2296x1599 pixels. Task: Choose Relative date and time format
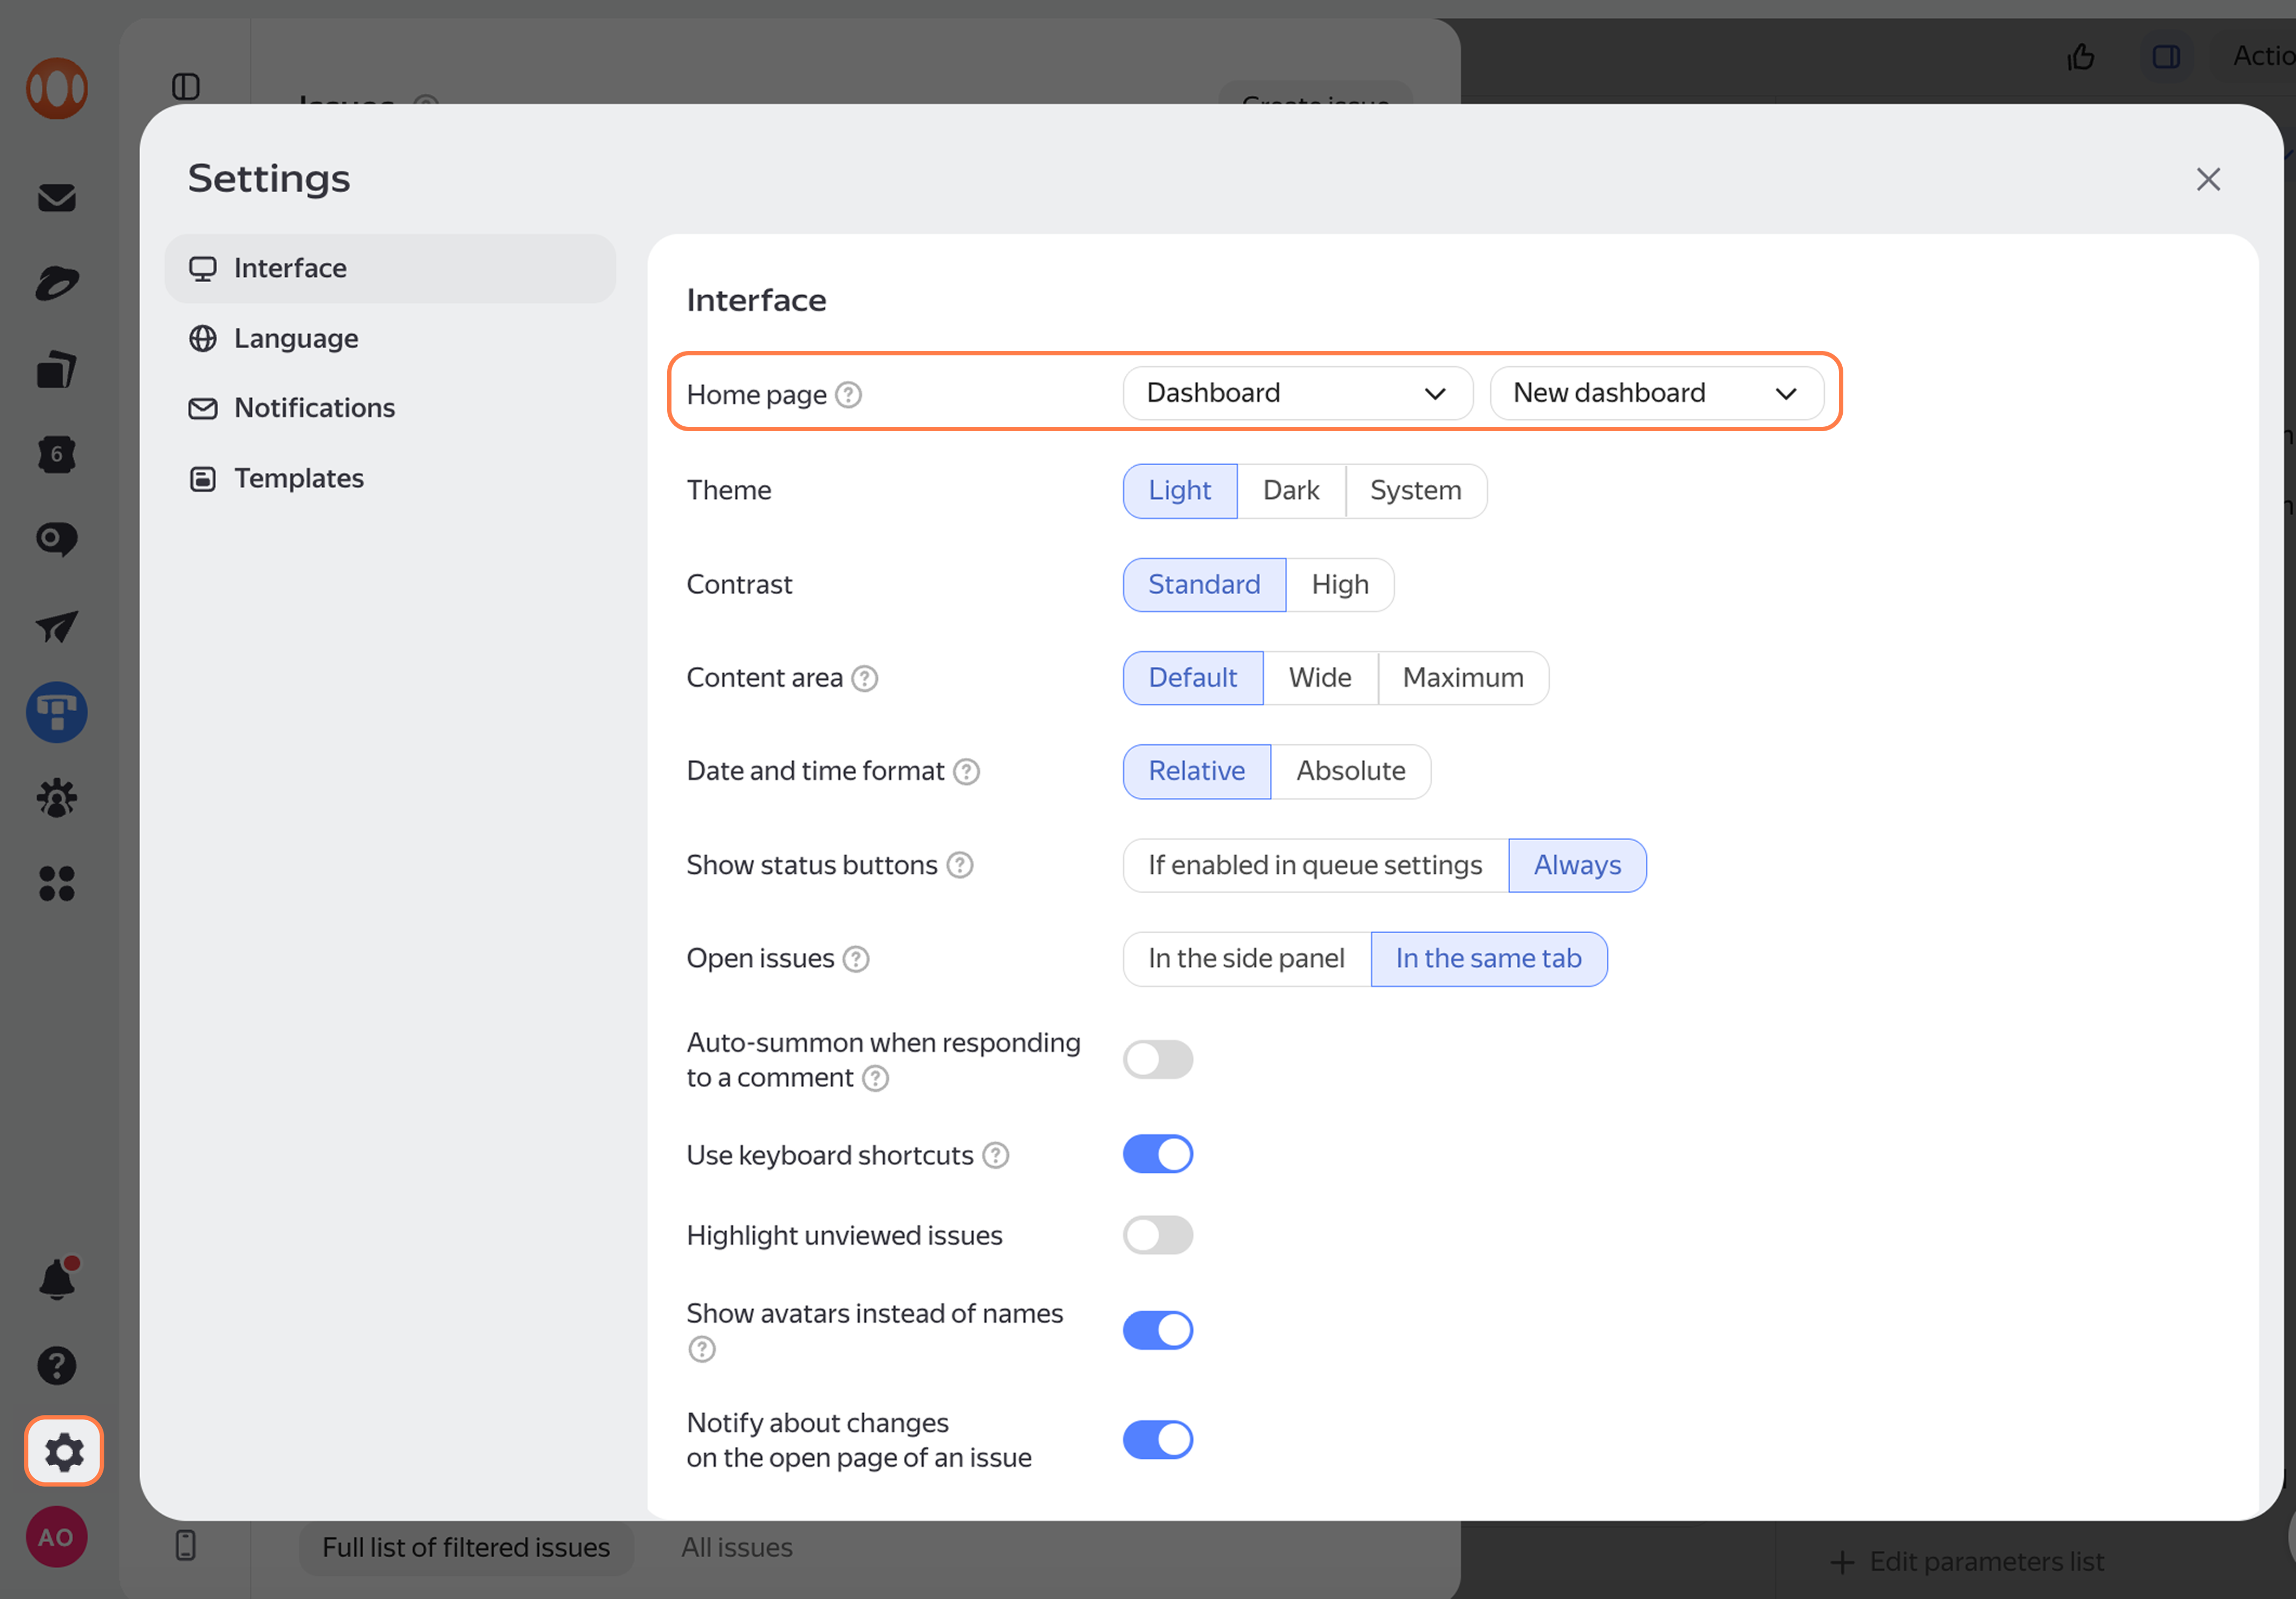click(1197, 772)
